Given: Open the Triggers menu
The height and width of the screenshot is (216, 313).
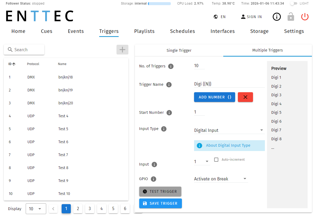Looking at the screenshot, I should [109, 31].
